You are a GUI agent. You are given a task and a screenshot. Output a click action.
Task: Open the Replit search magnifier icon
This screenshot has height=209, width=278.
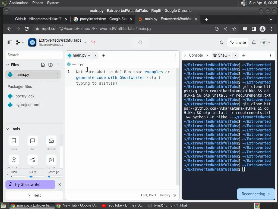click(x=222, y=42)
